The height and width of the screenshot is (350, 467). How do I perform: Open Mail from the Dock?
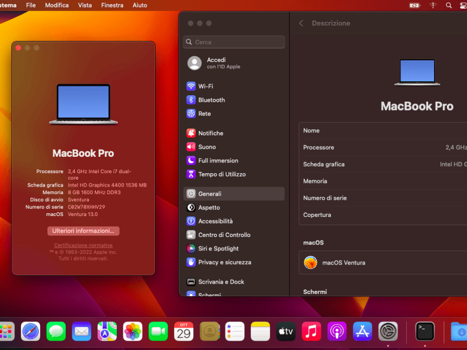click(x=81, y=331)
